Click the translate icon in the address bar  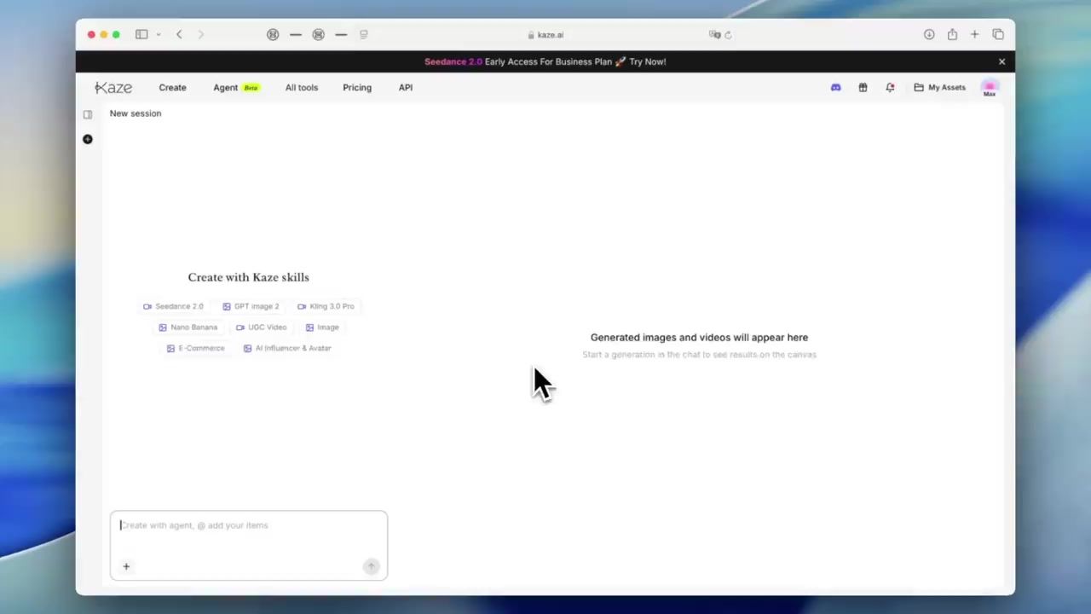click(714, 35)
